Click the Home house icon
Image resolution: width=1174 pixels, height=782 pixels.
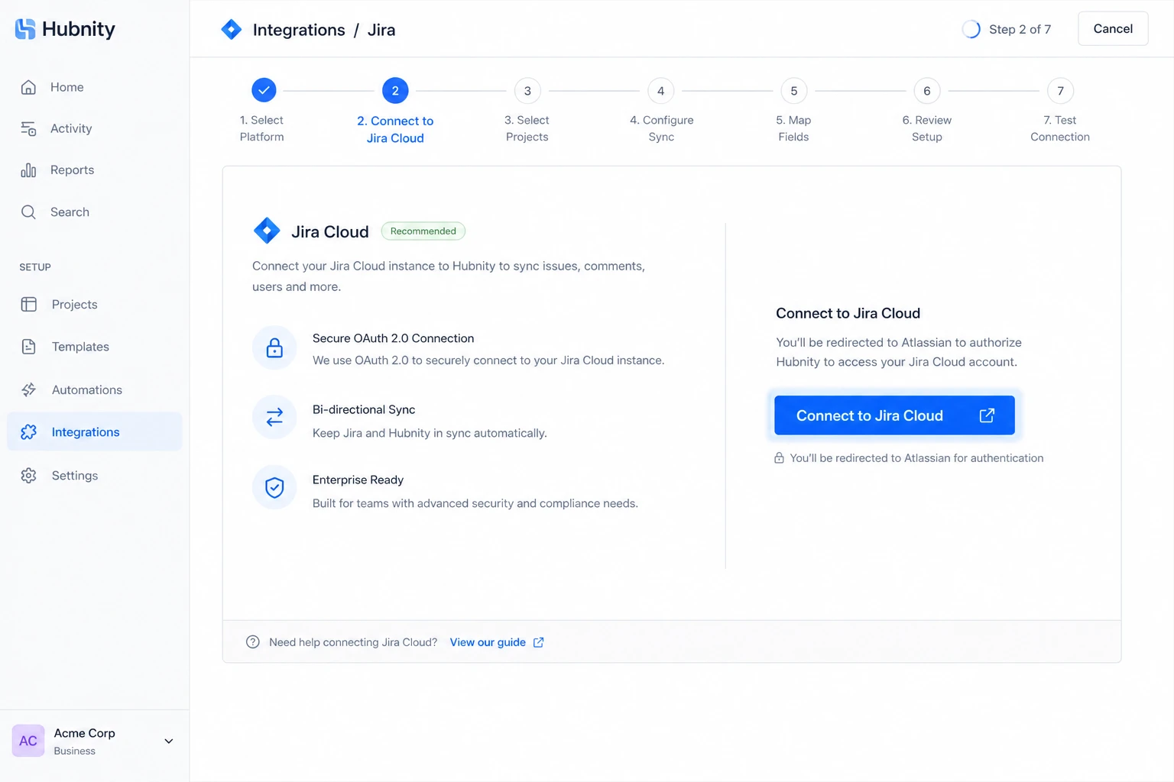point(28,87)
